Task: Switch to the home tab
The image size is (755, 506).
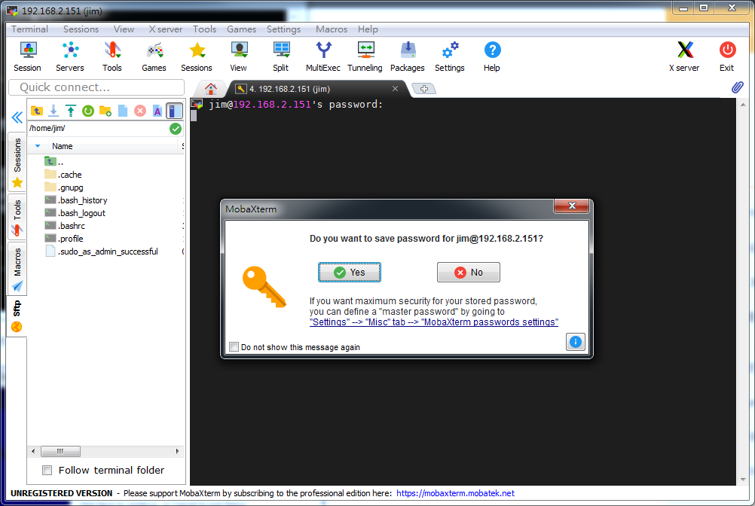Action: [x=210, y=89]
